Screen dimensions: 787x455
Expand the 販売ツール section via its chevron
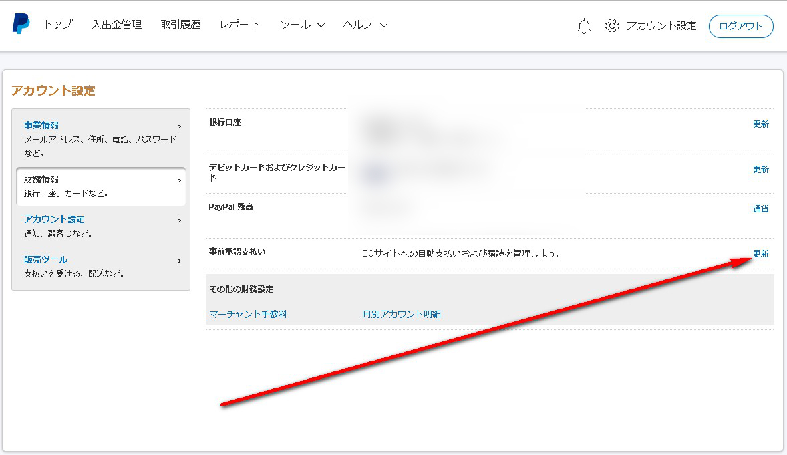coord(179,261)
